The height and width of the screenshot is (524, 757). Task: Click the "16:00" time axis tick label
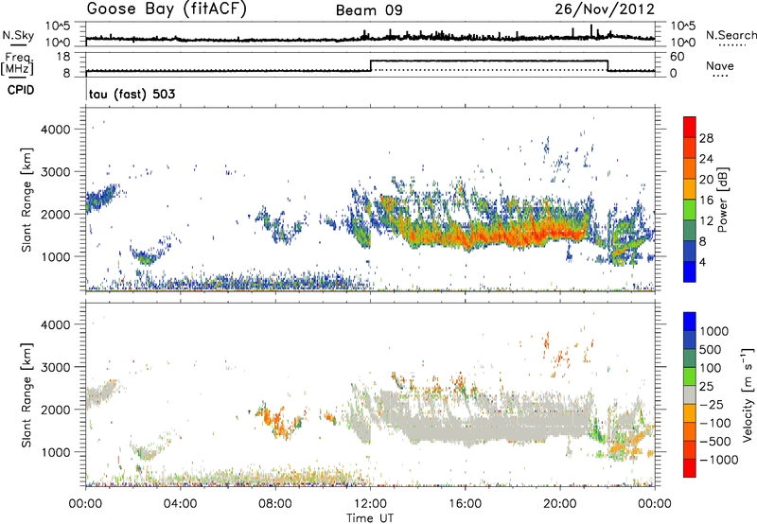coord(465,504)
